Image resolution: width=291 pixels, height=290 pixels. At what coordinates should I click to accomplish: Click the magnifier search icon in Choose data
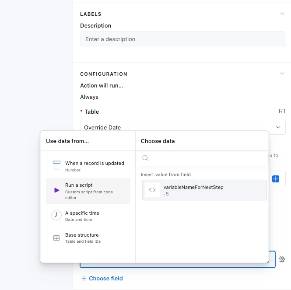[x=145, y=158]
